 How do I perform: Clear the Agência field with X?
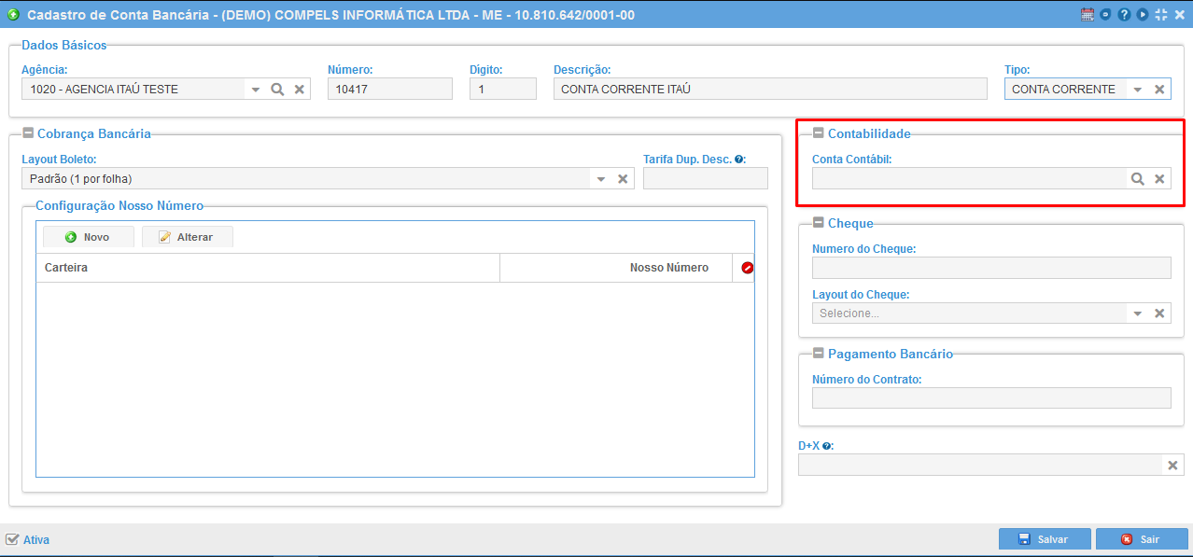(300, 89)
